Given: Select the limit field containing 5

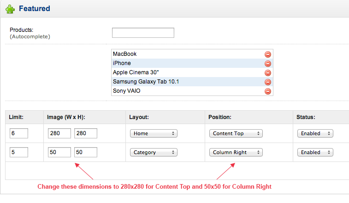Looking at the screenshot, I should pos(19,152).
